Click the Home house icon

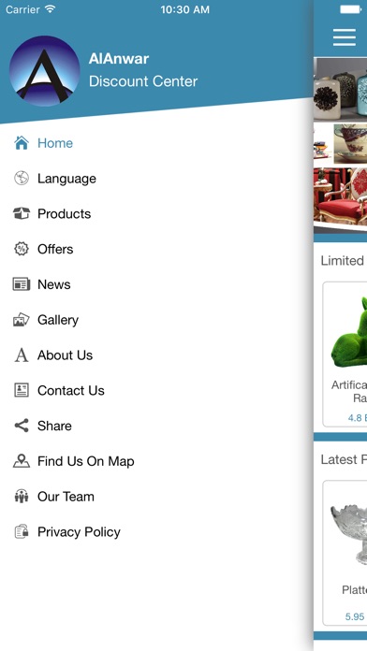tap(22, 143)
